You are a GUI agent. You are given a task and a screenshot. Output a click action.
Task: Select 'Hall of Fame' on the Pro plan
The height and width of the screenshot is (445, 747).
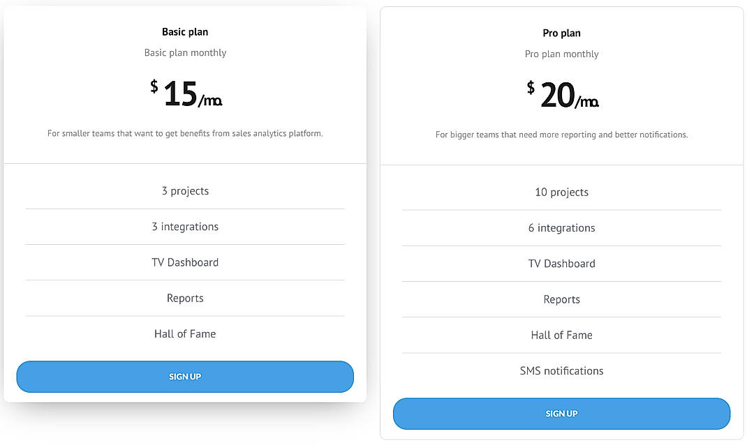[561, 335]
